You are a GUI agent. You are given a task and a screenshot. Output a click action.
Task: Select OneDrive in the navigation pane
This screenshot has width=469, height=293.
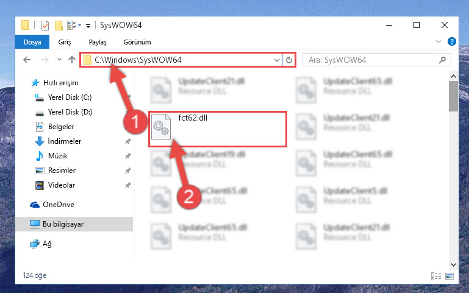59,205
